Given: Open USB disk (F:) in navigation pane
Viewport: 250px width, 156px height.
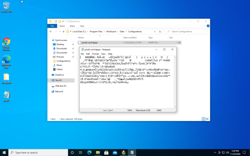Looking at the screenshot, I should [61, 86].
